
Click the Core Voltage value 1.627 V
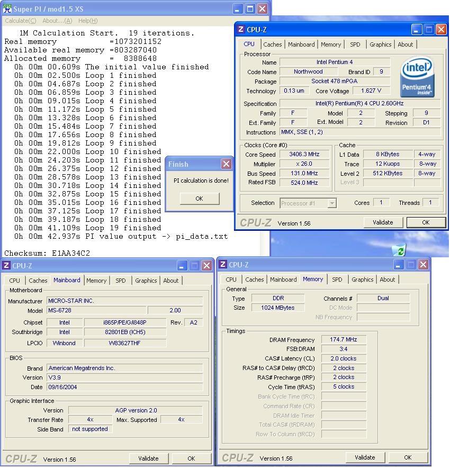click(371, 91)
